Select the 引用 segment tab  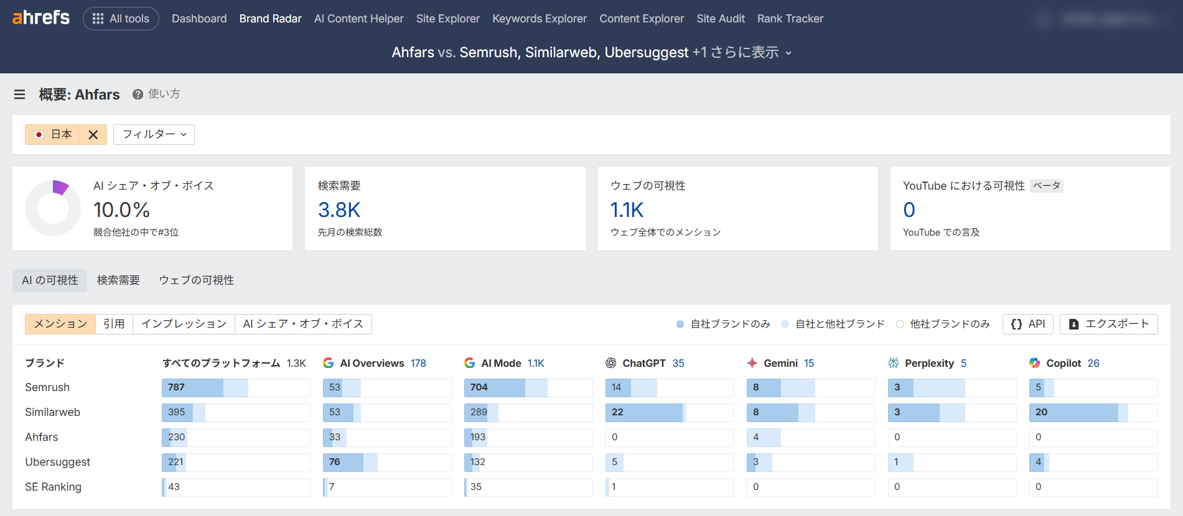(114, 324)
